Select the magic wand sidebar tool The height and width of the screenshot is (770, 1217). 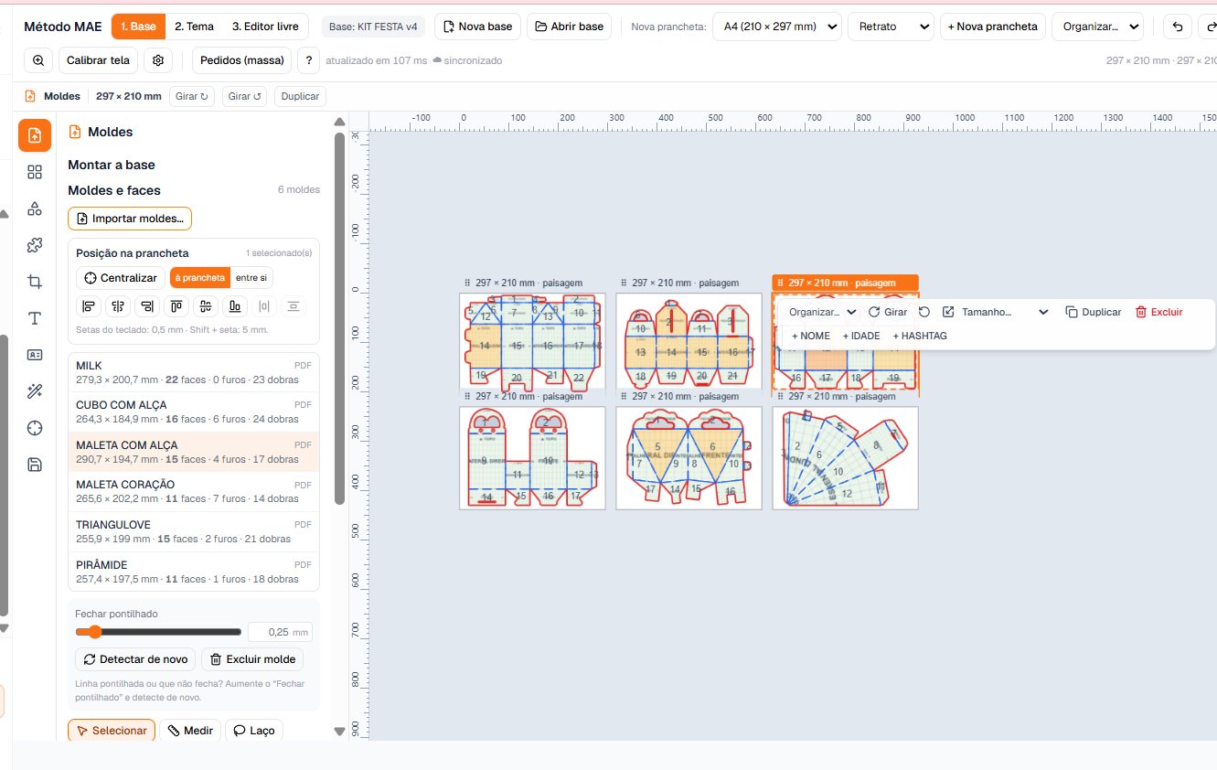(35, 391)
